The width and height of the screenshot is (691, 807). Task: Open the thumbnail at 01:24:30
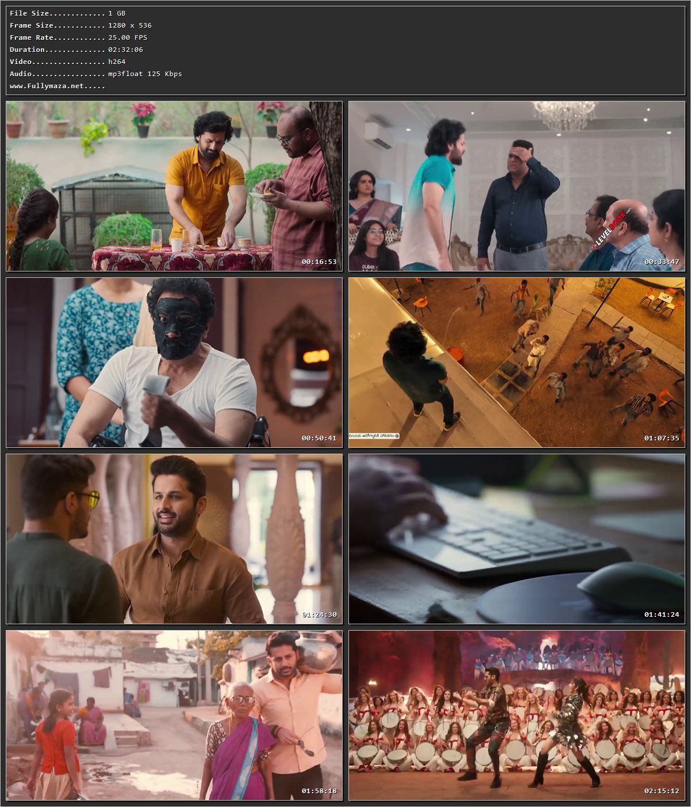174,539
